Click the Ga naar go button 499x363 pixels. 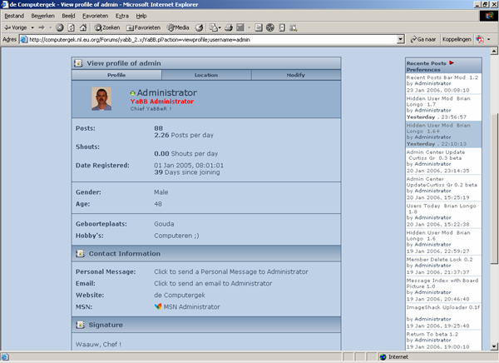coord(422,39)
